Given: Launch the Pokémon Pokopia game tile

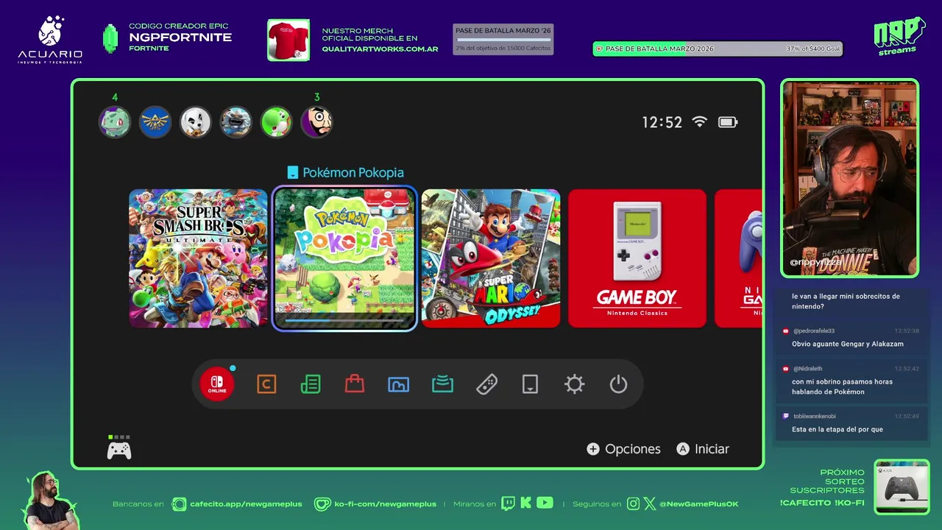Looking at the screenshot, I should [344, 258].
